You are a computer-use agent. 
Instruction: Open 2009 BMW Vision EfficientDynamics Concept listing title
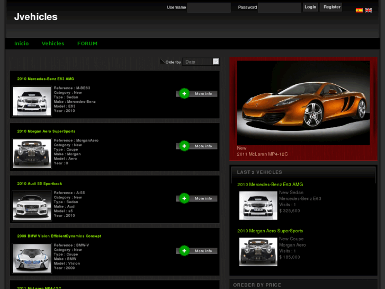coord(59,236)
